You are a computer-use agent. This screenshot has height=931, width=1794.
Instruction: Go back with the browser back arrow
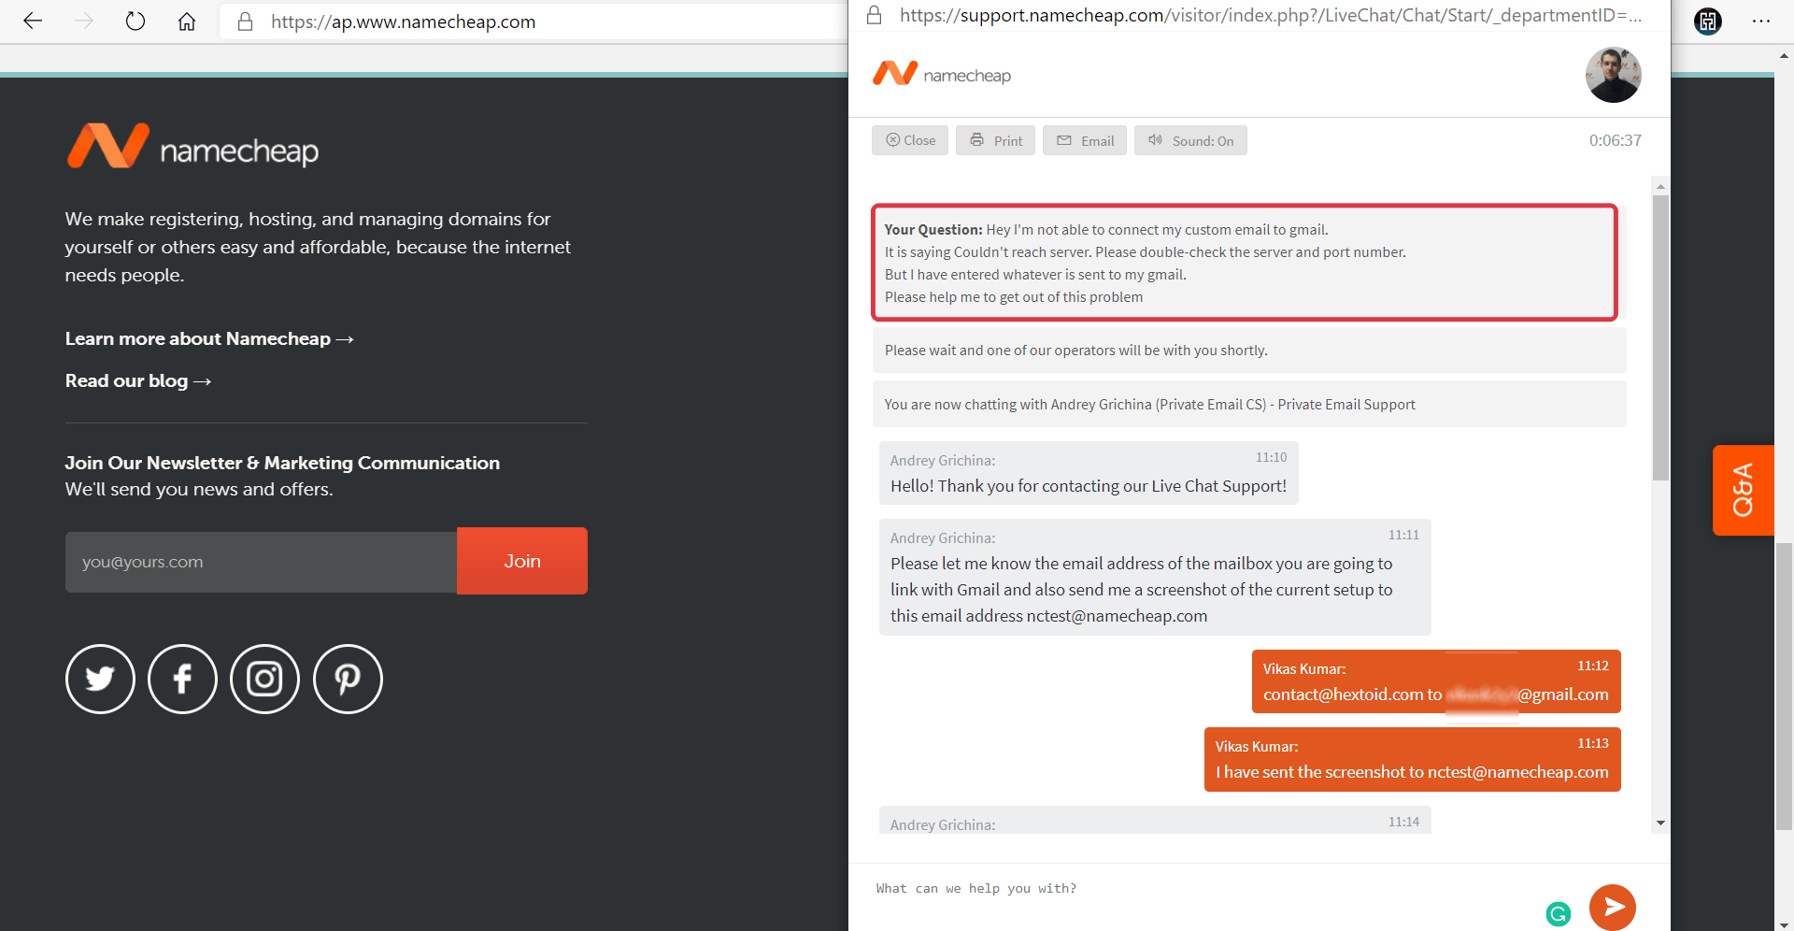pos(33,21)
